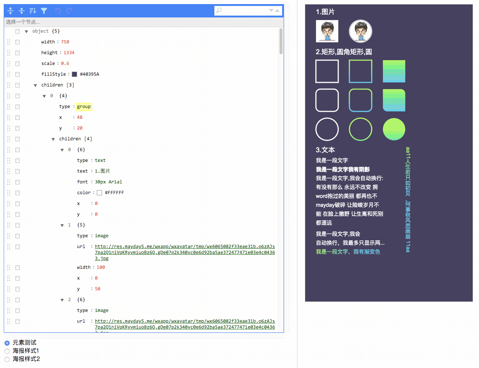Edit the height value 1334

pyautogui.click(x=69, y=53)
